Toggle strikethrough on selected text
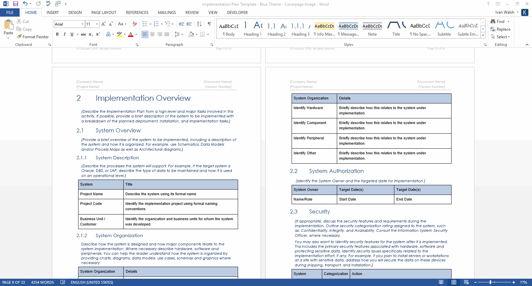Screen dimensions: 532x286 coord(83,34)
